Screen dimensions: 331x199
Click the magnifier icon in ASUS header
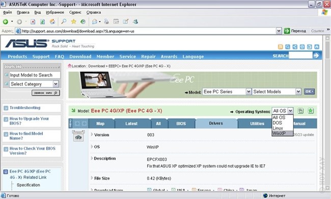click(x=288, y=47)
